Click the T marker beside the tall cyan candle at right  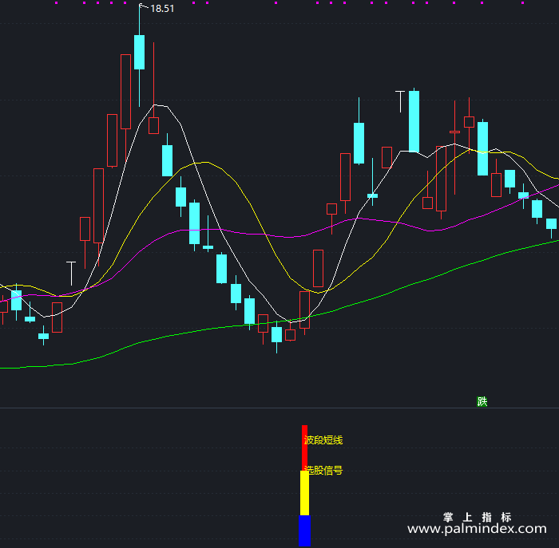click(x=400, y=102)
